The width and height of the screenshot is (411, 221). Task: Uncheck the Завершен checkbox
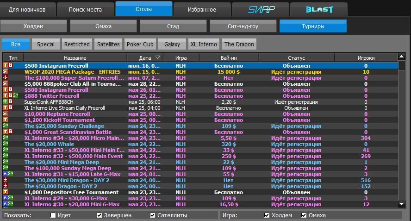(x=99, y=215)
